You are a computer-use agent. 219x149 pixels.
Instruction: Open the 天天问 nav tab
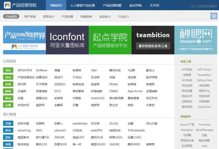point(154,5)
